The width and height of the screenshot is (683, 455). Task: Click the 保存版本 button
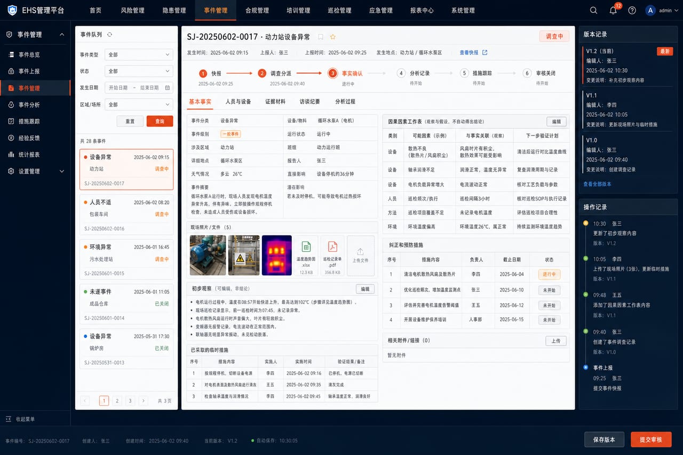[604, 440]
